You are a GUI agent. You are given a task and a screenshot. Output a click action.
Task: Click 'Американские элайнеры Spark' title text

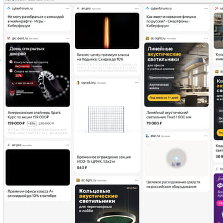35,115
